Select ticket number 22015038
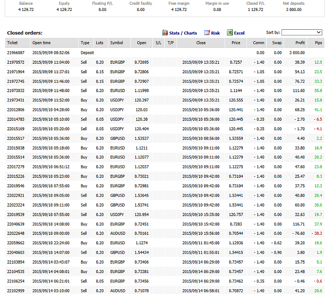The width and height of the screenshot is (327, 294). (x=16, y=148)
